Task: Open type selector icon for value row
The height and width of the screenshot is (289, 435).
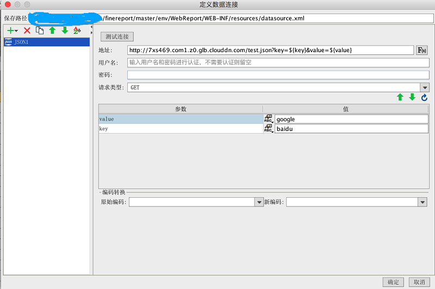Action: [269, 119]
